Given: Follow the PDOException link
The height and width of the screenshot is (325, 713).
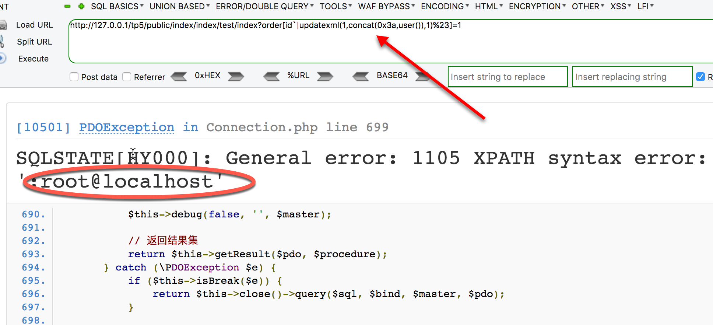Looking at the screenshot, I should (x=126, y=127).
